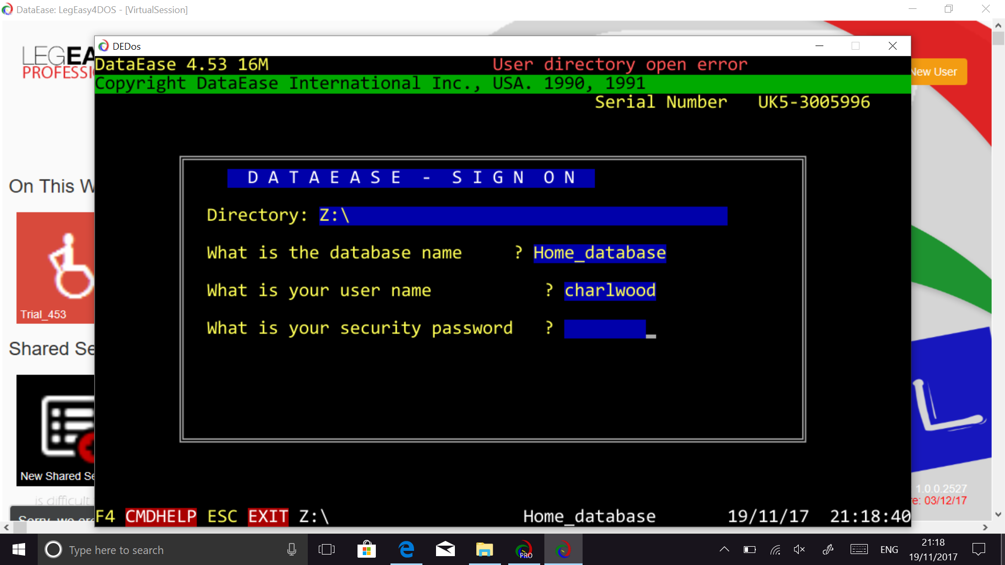Show hidden system tray icons
Image resolution: width=1005 pixels, height=565 pixels.
tap(724, 549)
